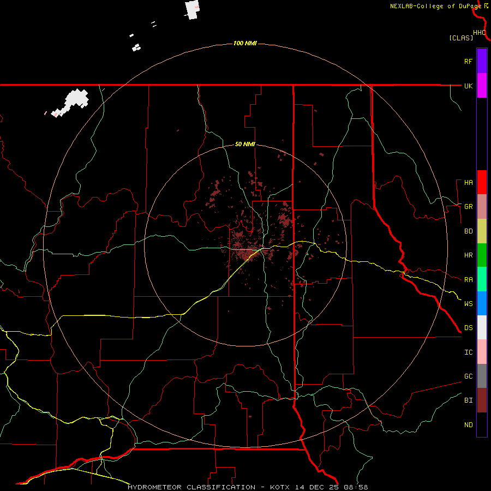Screen dimensions: 491x491
Task: Click the [CLAS] units label
Action: (x=461, y=38)
